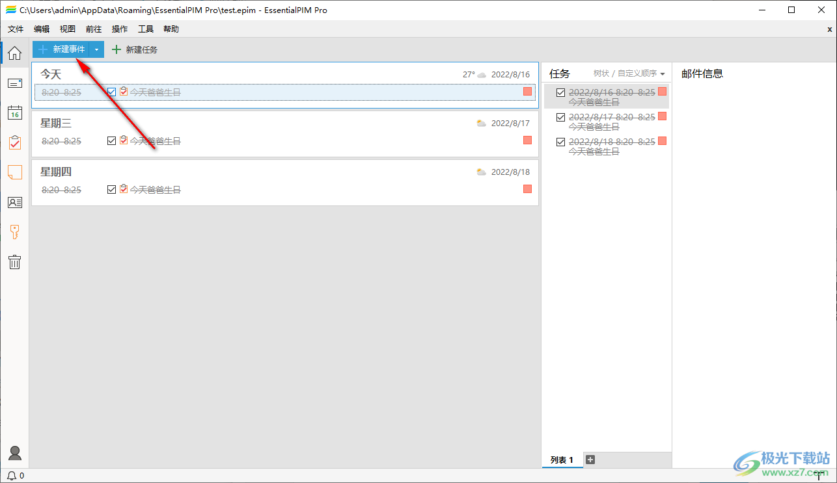
Task: Click the weather icon for 2022/8/17
Action: pyautogui.click(x=482, y=123)
